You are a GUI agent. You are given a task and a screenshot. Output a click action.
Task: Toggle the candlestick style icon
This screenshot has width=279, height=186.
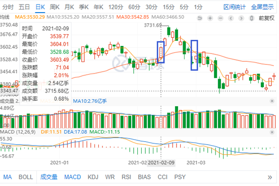[251, 18]
